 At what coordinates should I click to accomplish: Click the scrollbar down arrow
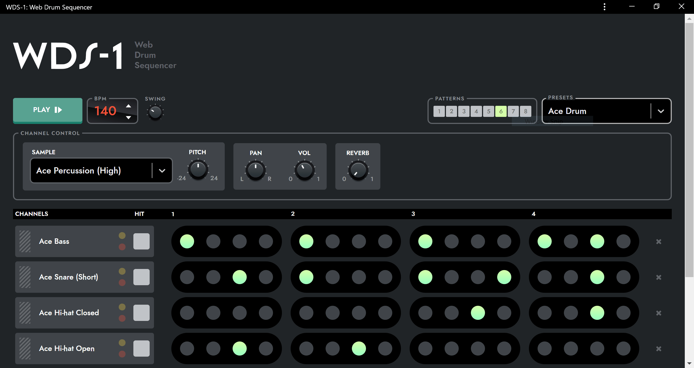point(689,363)
